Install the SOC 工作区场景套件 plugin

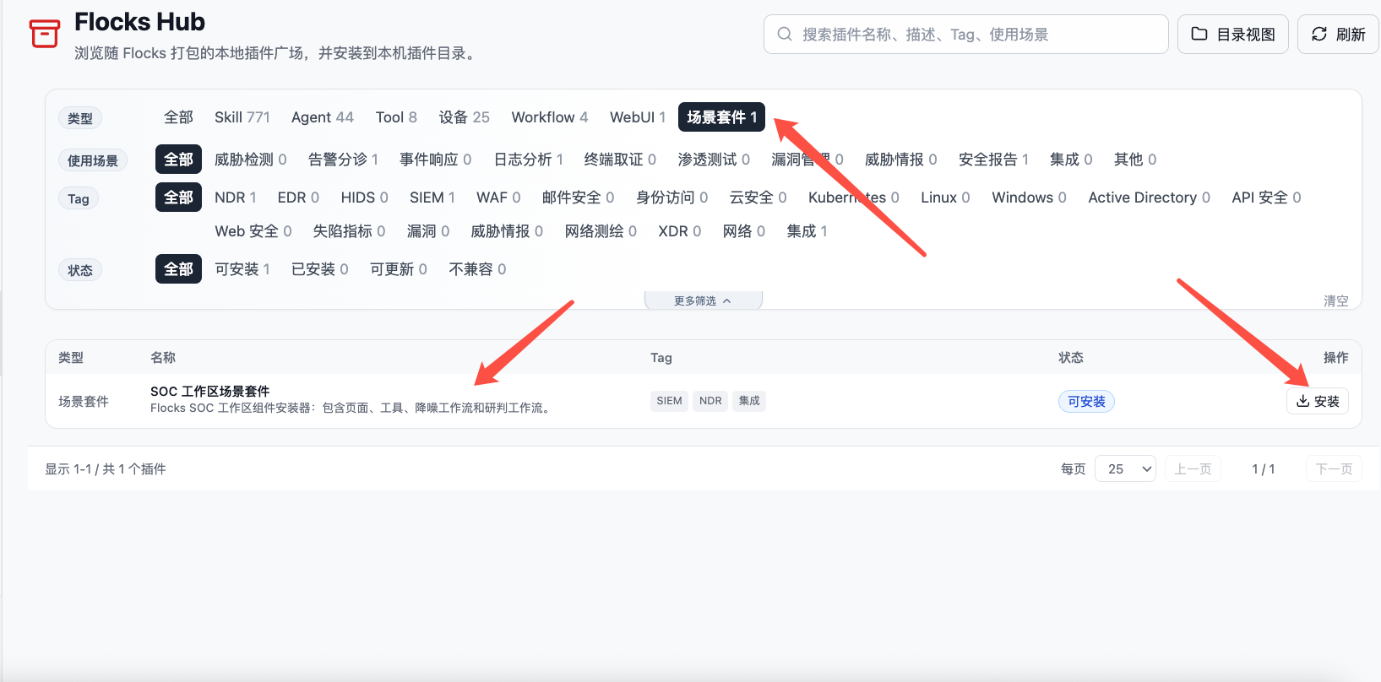click(x=1318, y=401)
